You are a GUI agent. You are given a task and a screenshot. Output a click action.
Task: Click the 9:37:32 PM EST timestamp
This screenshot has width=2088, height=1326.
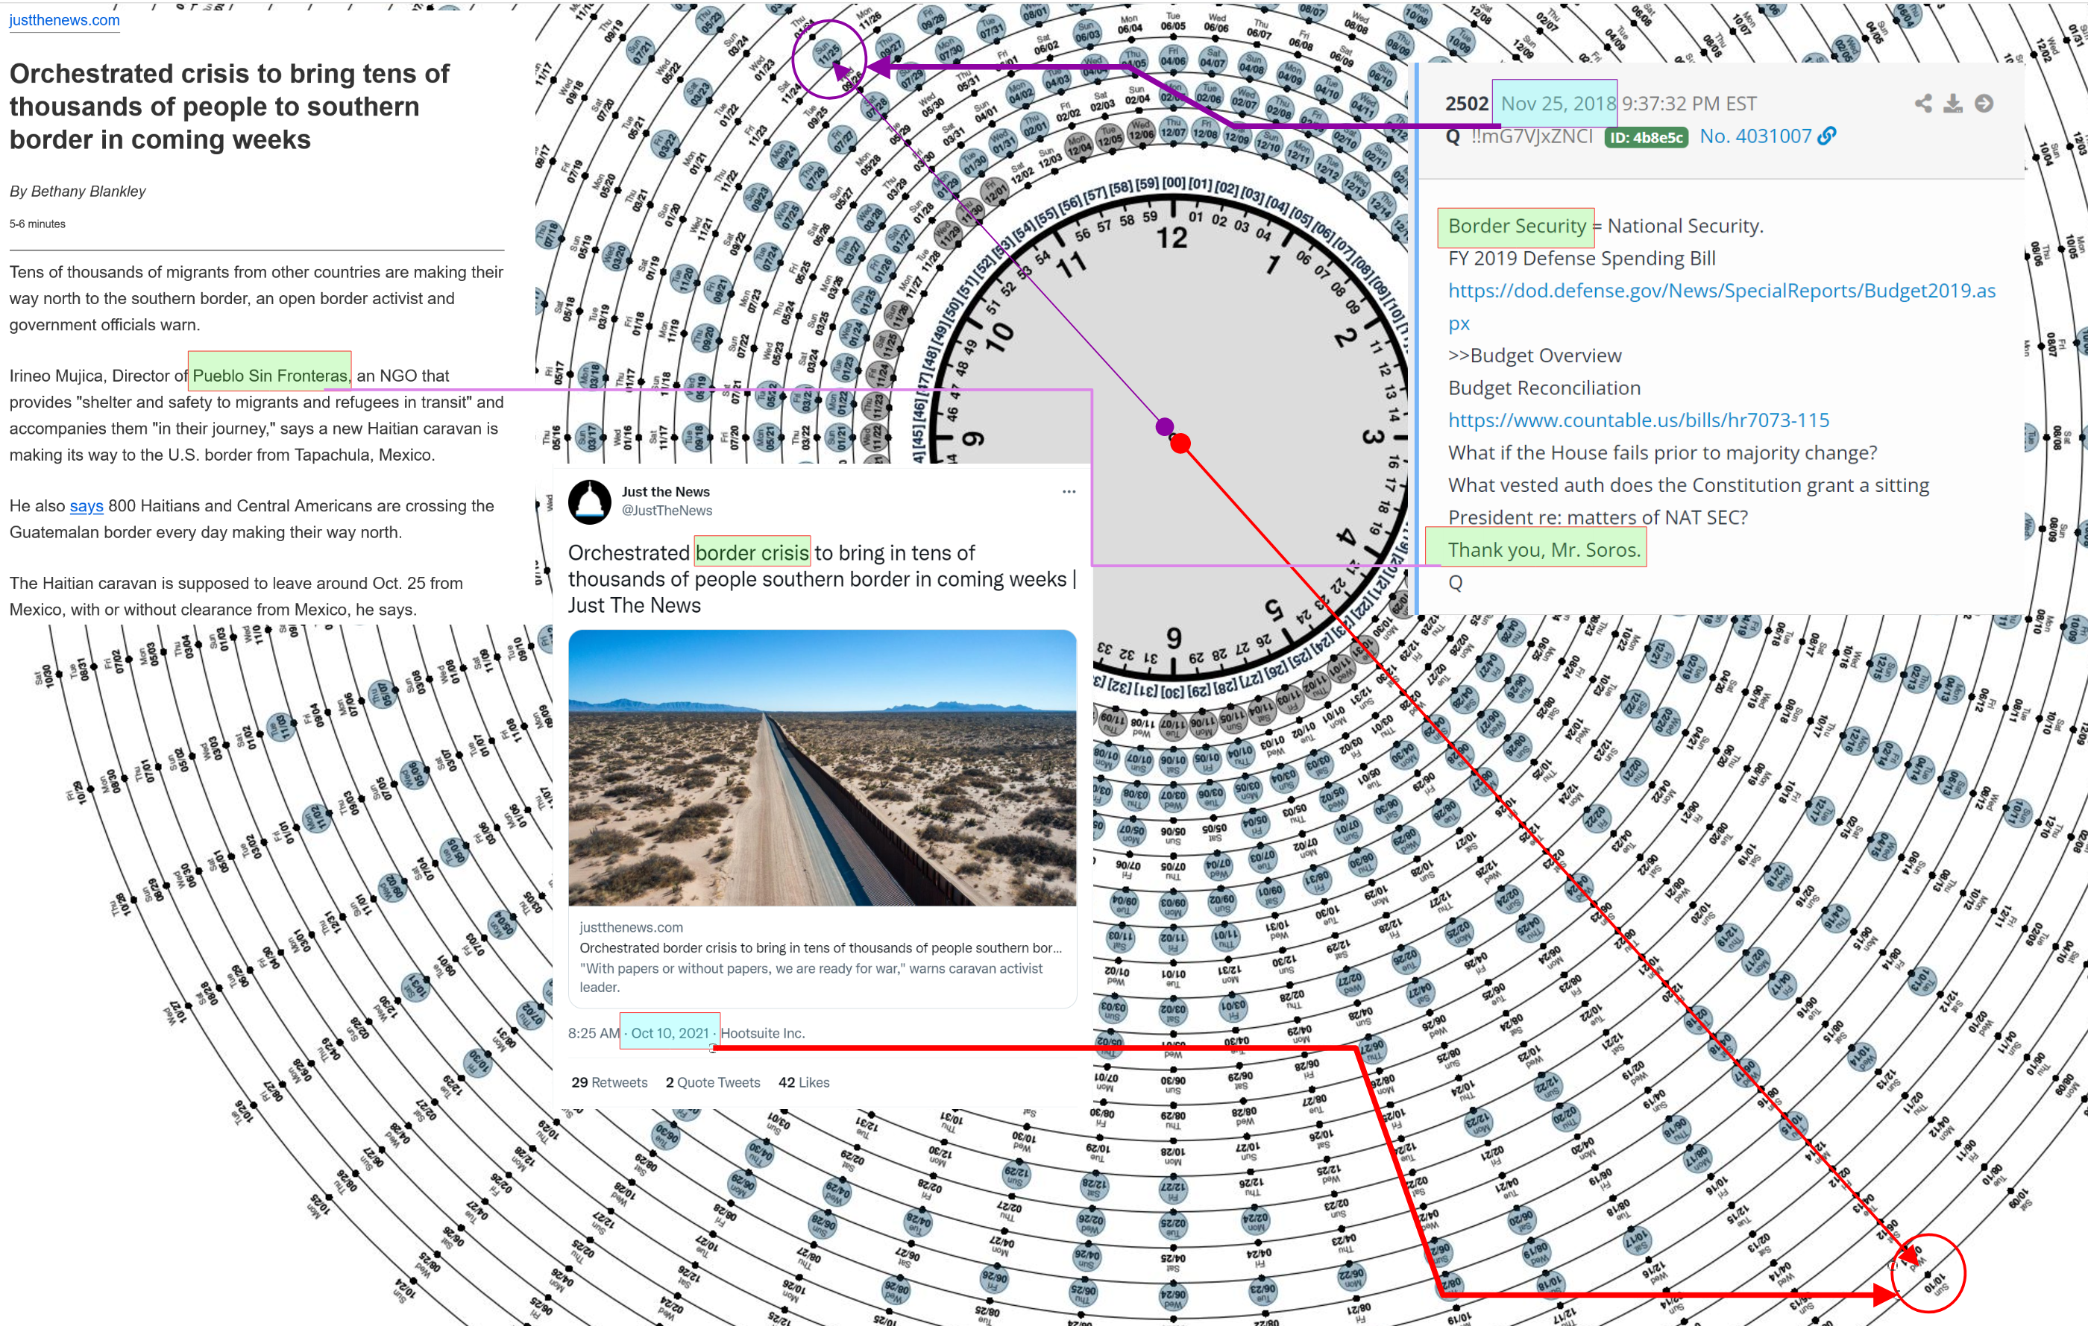(x=1689, y=104)
